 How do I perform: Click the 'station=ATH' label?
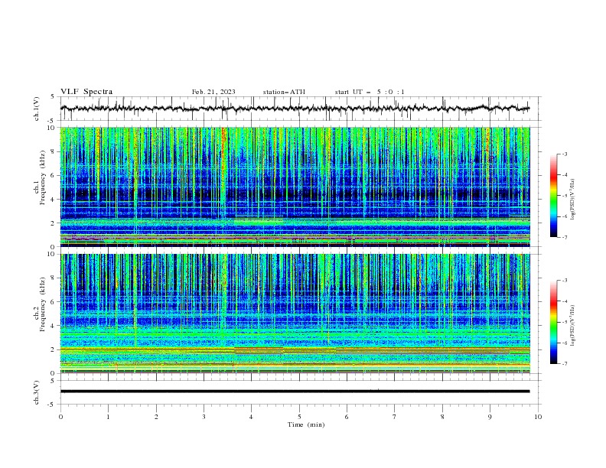point(284,92)
